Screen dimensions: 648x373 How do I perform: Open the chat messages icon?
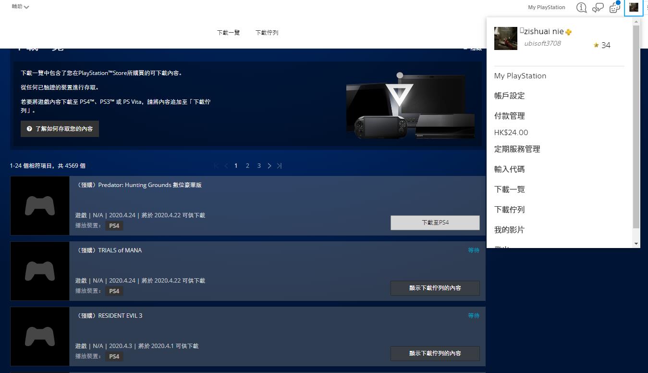click(x=598, y=7)
